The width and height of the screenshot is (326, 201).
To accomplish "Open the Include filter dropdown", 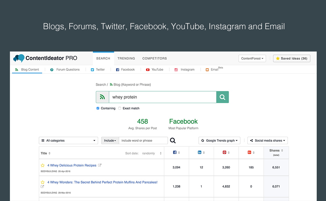I will point(110,141).
